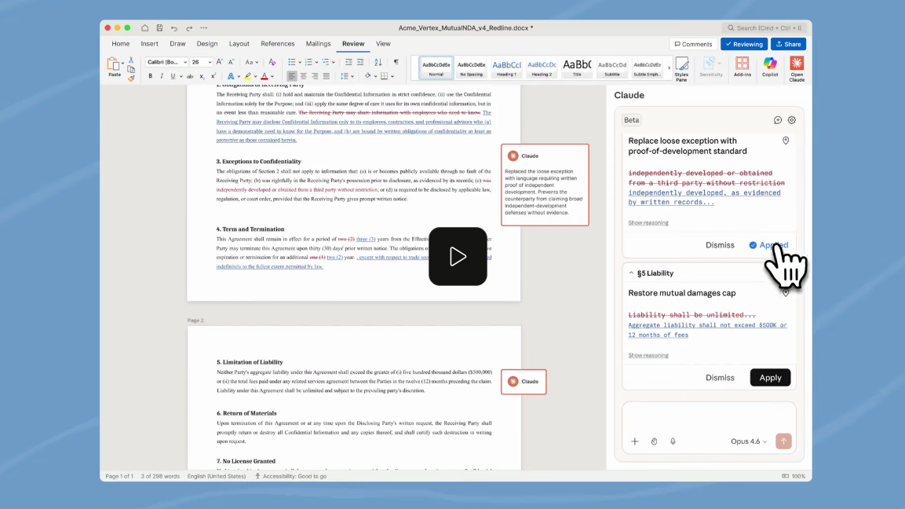This screenshot has height=509, width=905.
Task: Open the Styles Pane
Action: coord(681,69)
